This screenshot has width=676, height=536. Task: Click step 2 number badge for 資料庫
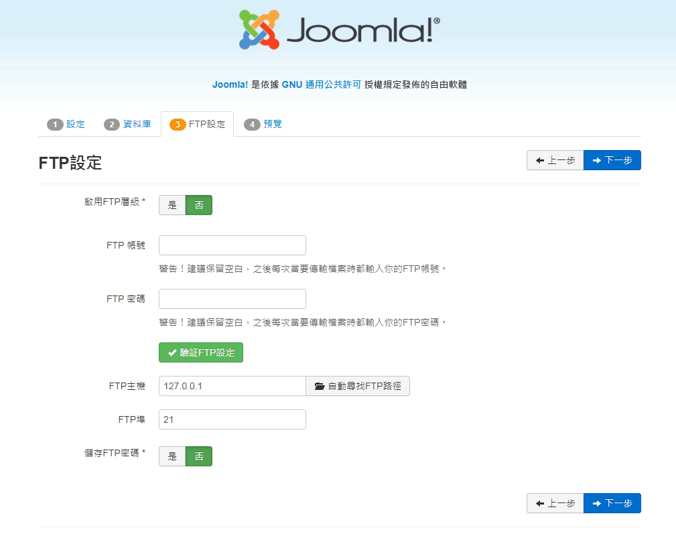click(x=112, y=125)
